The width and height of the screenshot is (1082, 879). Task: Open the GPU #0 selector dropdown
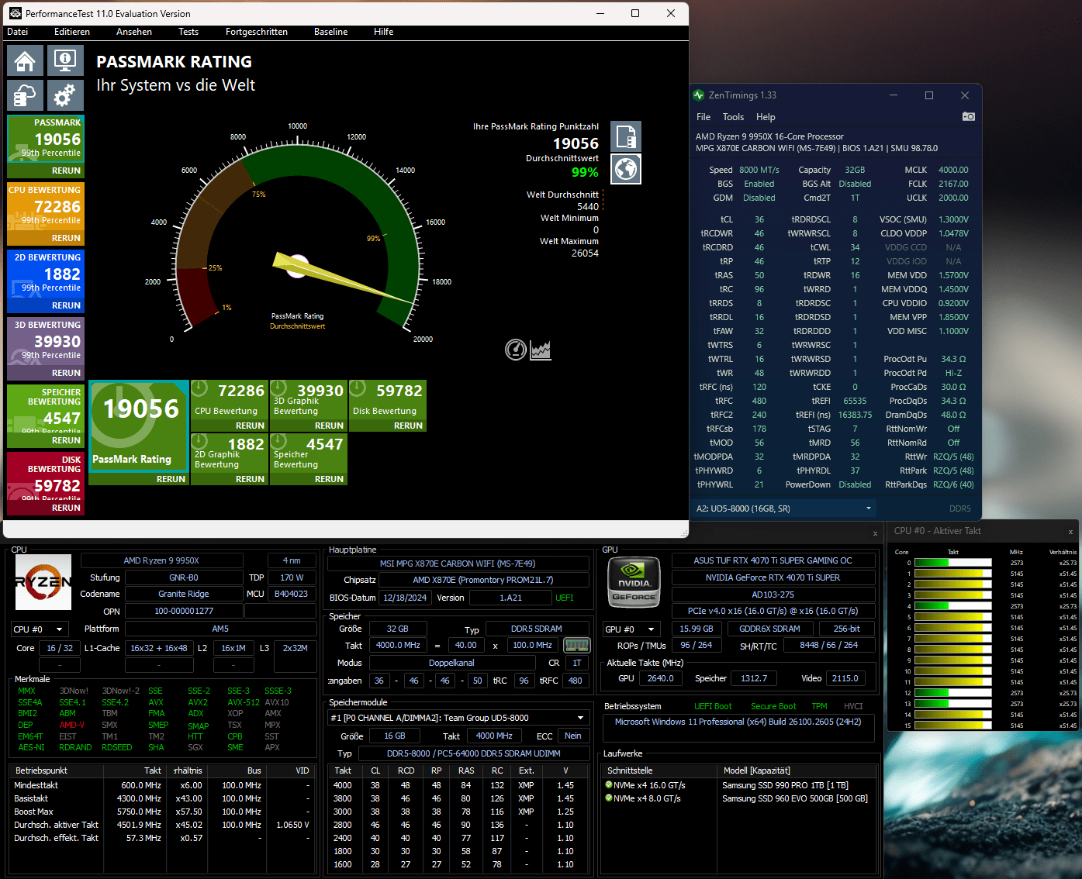[631, 629]
